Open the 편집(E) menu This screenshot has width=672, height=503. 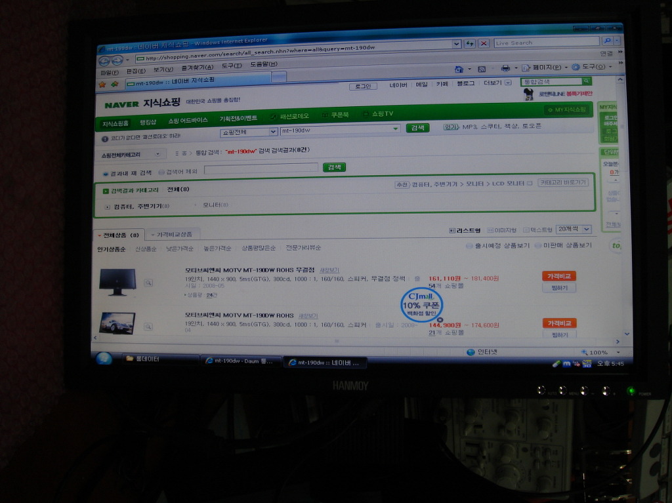[x=136, y=71]
